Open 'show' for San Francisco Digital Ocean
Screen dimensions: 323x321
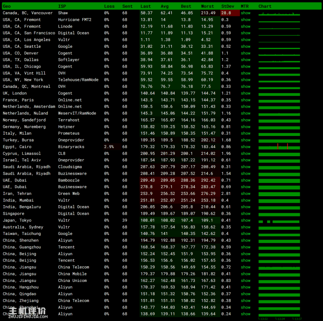point(245,33)
